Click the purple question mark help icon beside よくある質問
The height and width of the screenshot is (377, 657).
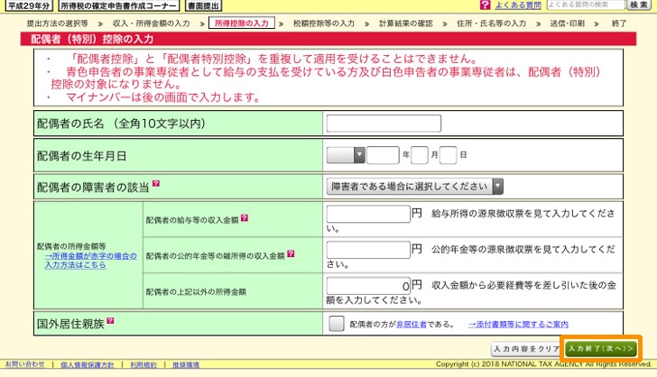coord(485,5)
